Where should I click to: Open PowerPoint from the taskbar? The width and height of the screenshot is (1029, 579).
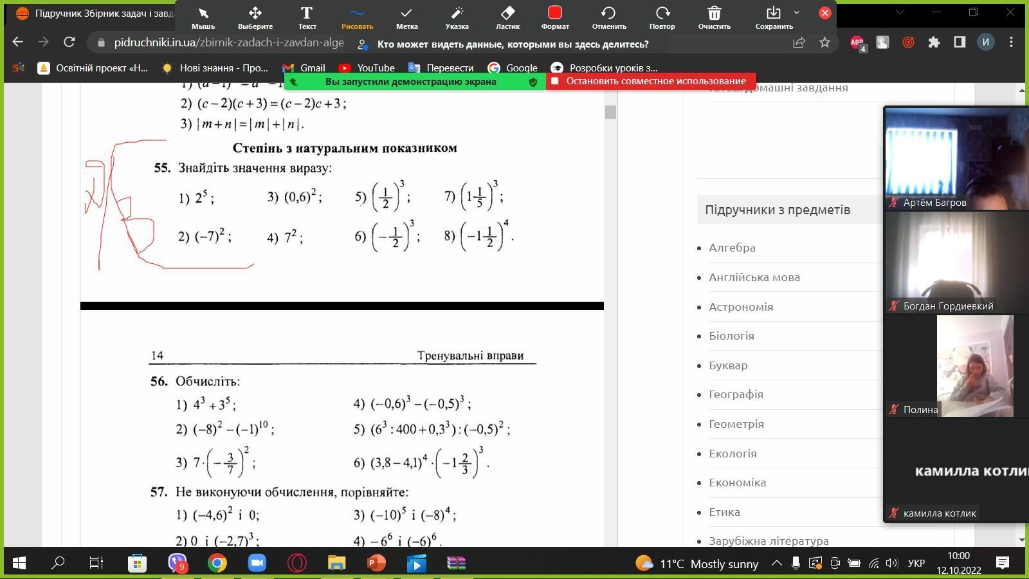click(x=376, y=564)
